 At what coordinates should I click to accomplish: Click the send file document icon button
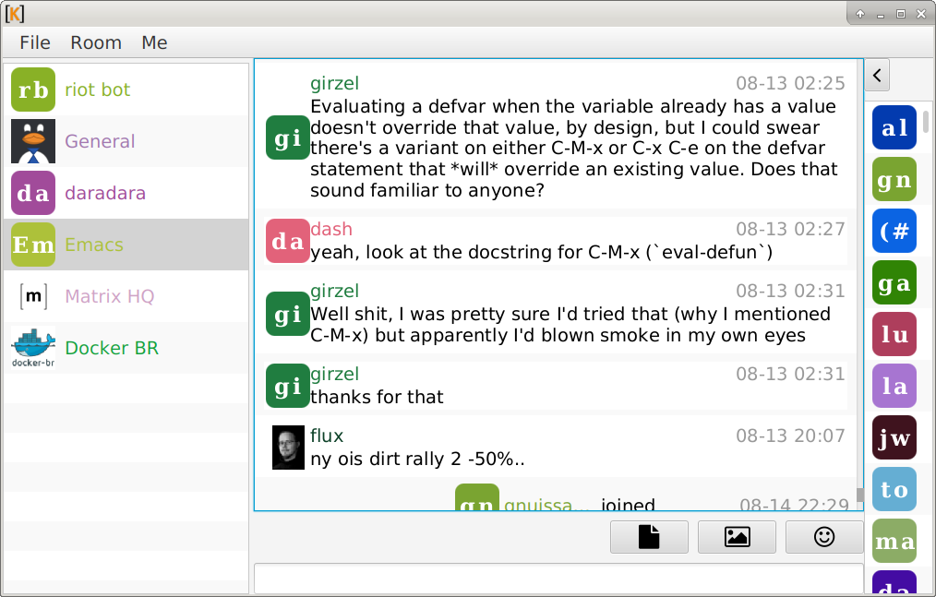(649, 537)
